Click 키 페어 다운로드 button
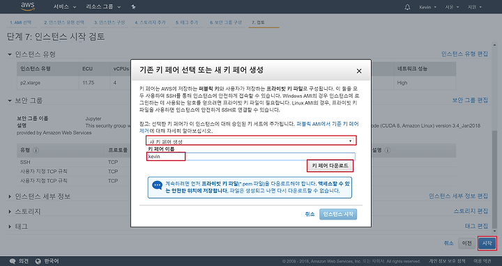This screenshot has height=266, width=502. [x=330, y=166]
